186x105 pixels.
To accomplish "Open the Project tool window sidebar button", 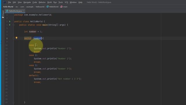I will [3, 14].
